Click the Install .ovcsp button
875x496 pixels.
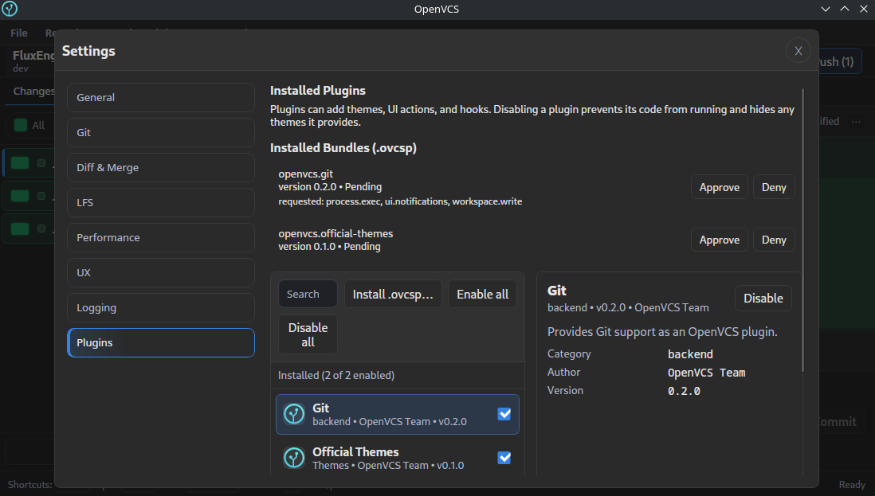click(392, 294)
